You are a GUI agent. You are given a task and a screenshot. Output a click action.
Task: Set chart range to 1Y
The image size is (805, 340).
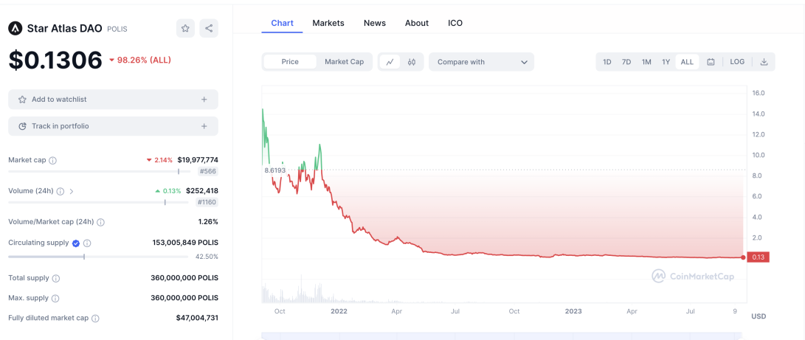tap(666, 62)
